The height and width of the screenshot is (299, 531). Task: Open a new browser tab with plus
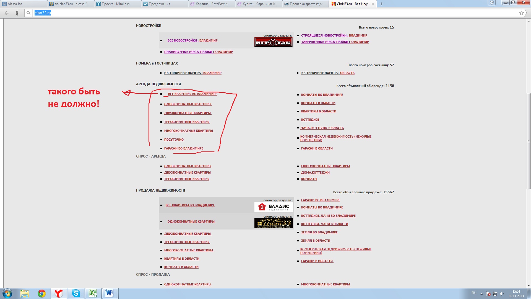pyautogui.click(x=381, y=4)
